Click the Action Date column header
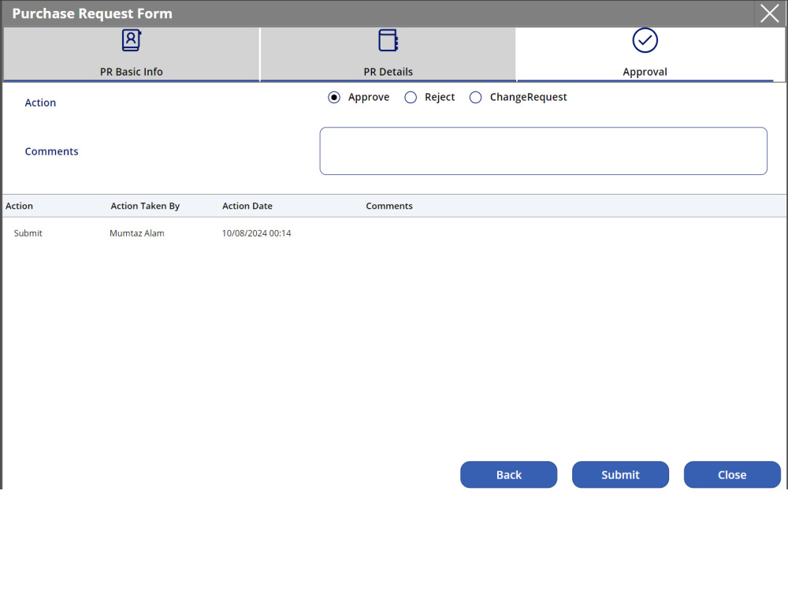Viewport: 788px width, 591px height. coord(247,206)
